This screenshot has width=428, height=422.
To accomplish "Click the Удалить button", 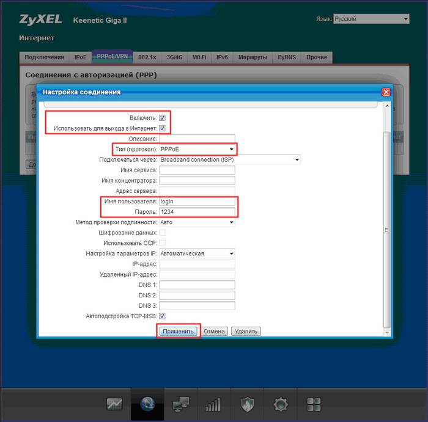I will tap(246, 331).
